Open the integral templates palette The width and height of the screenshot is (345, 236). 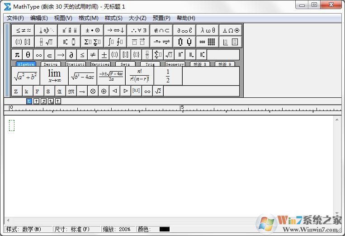(x=115, y=42)
